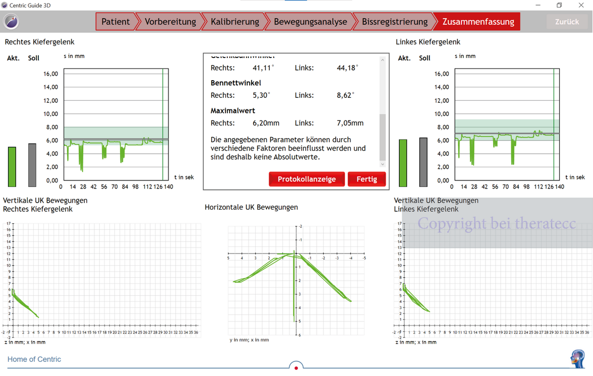Click the horizontal UK movements plot
Image resolution: width=593 pixels, height=376 pixels.
(296, 280)
